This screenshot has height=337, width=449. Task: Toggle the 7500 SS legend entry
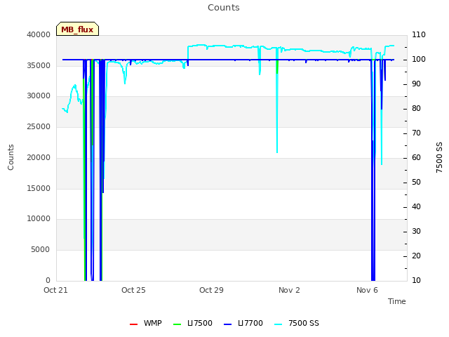click(x=297, y=323)
